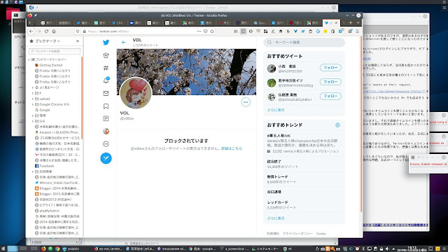Follow the second suggested user
This screenshot has height=252, width=448.
pos(330,82)
